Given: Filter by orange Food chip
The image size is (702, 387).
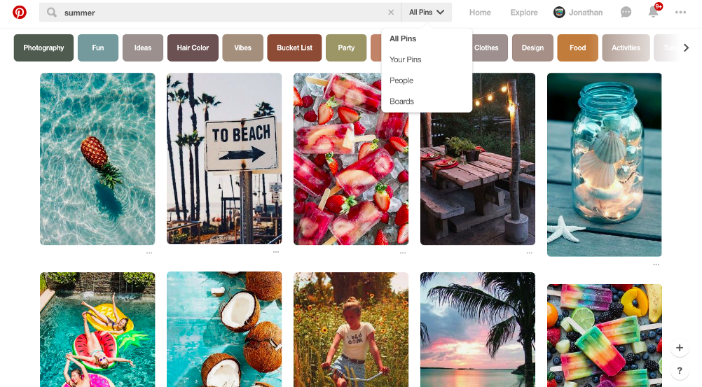Looking at the screenshot, I should click(577, 48).
